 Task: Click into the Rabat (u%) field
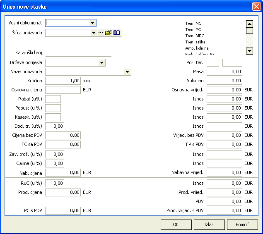point(53,99)
